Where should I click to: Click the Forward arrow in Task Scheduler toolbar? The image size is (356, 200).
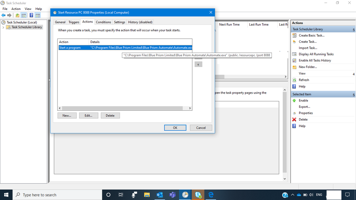(9, 15)
